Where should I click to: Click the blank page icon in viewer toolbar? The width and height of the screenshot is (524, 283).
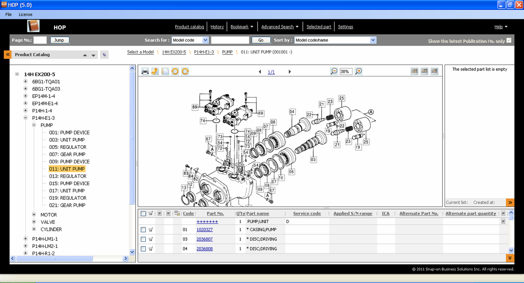(x=165, y=71)
